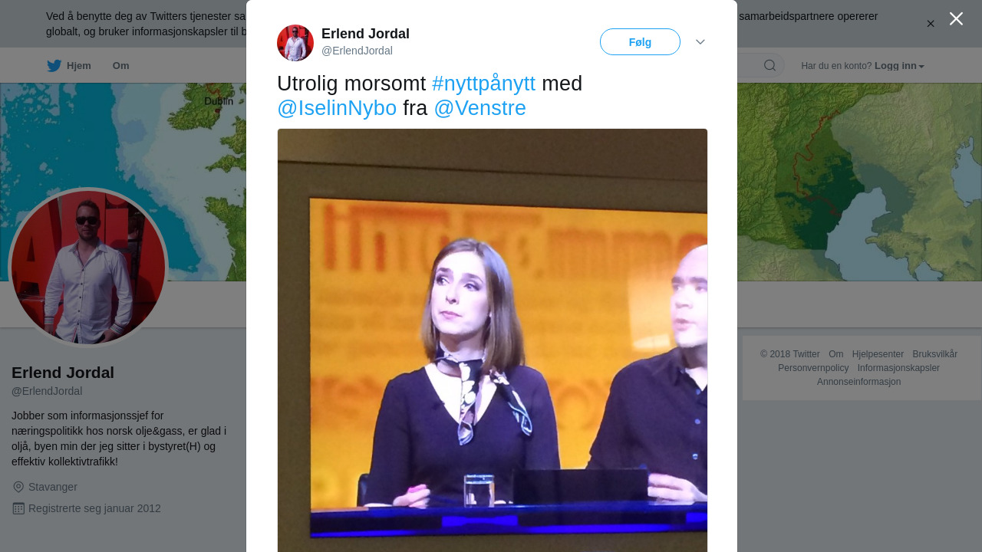Click the large profile picture
The height and width of the screenshot is (552, 982).
point(88,268)
